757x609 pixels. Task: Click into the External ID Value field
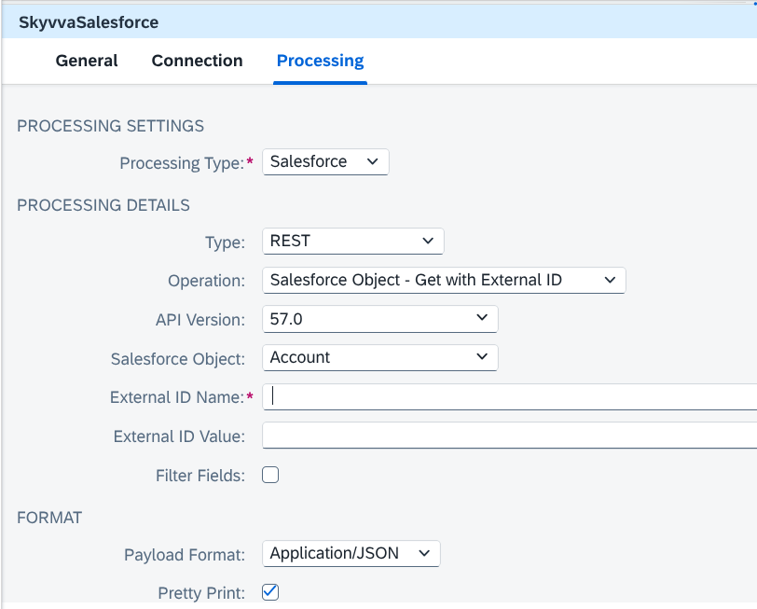click(509, 436)
